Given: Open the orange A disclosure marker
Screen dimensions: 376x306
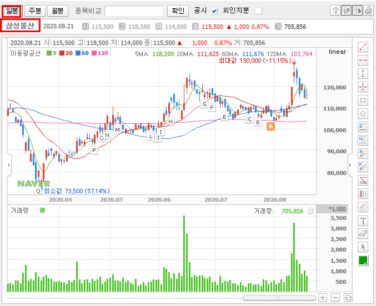Looking at the screenshot, I should click(x=270, y=127).
